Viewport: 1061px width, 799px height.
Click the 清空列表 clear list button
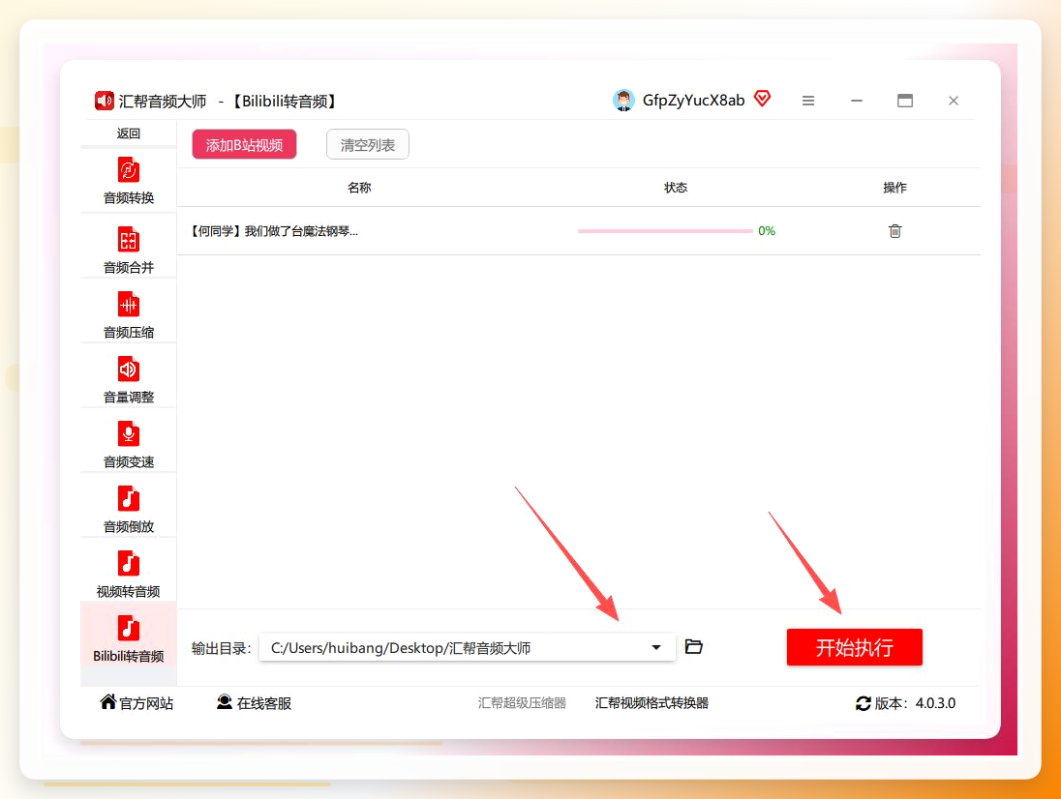point(368,145)
